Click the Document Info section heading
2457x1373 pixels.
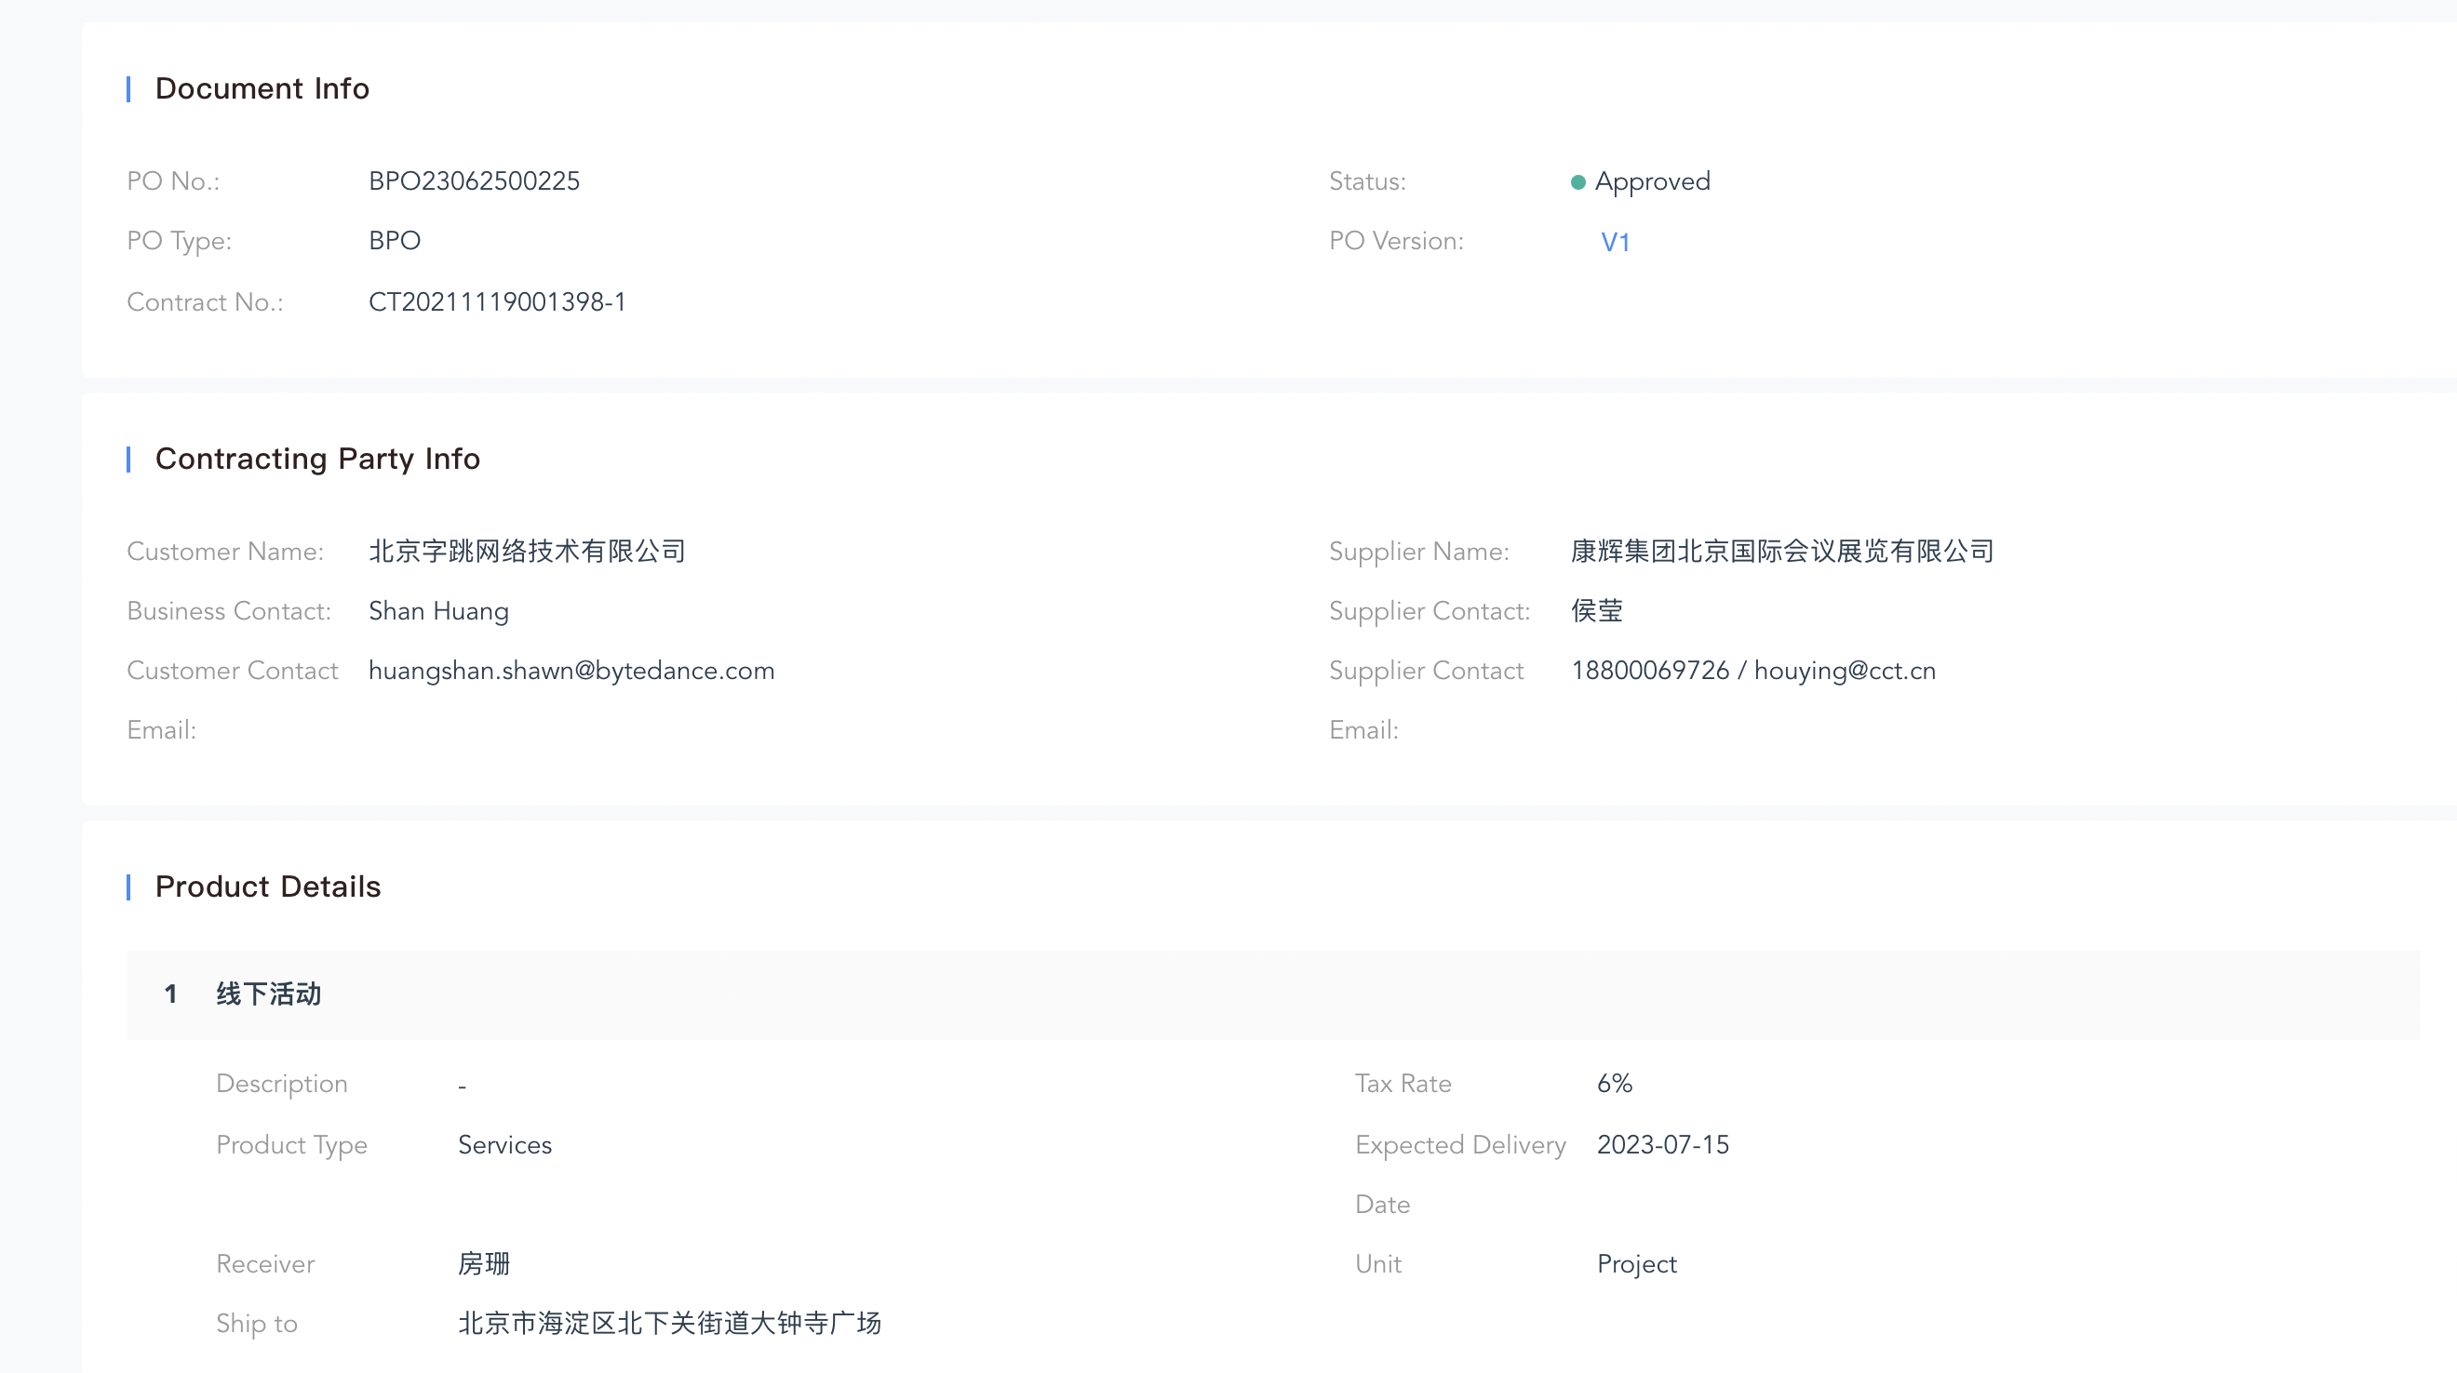click(262, 88)
